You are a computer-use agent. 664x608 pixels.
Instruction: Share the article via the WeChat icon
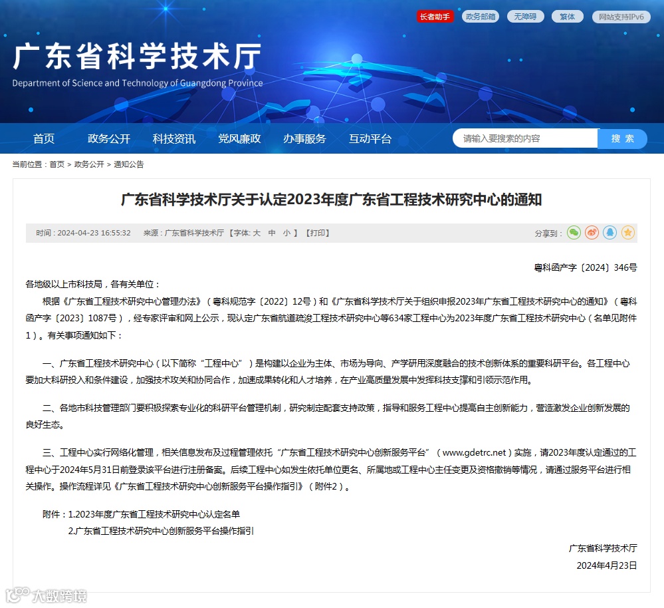pyautogui.click(x=574, y=233)
